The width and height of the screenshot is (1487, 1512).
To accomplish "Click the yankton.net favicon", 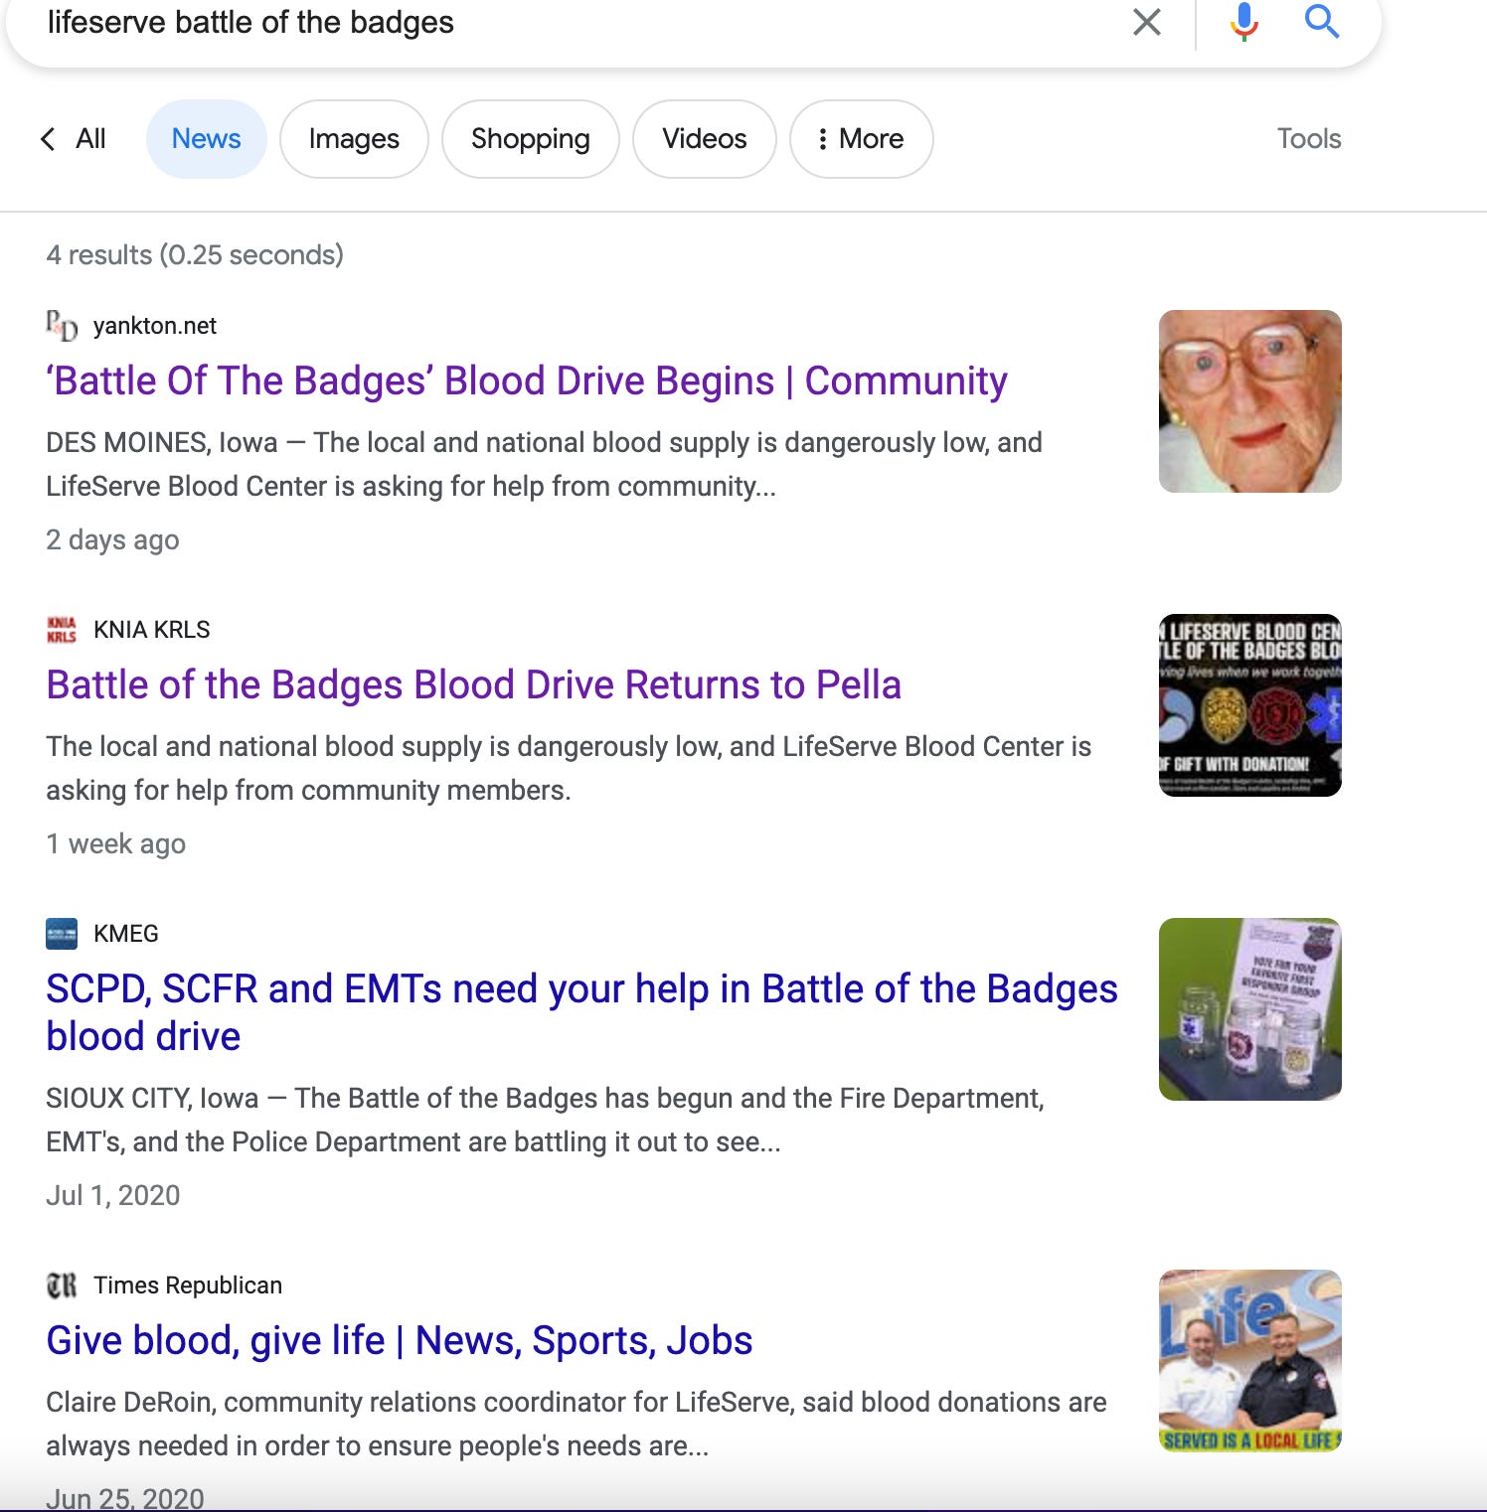I will (x=62, y=326).
